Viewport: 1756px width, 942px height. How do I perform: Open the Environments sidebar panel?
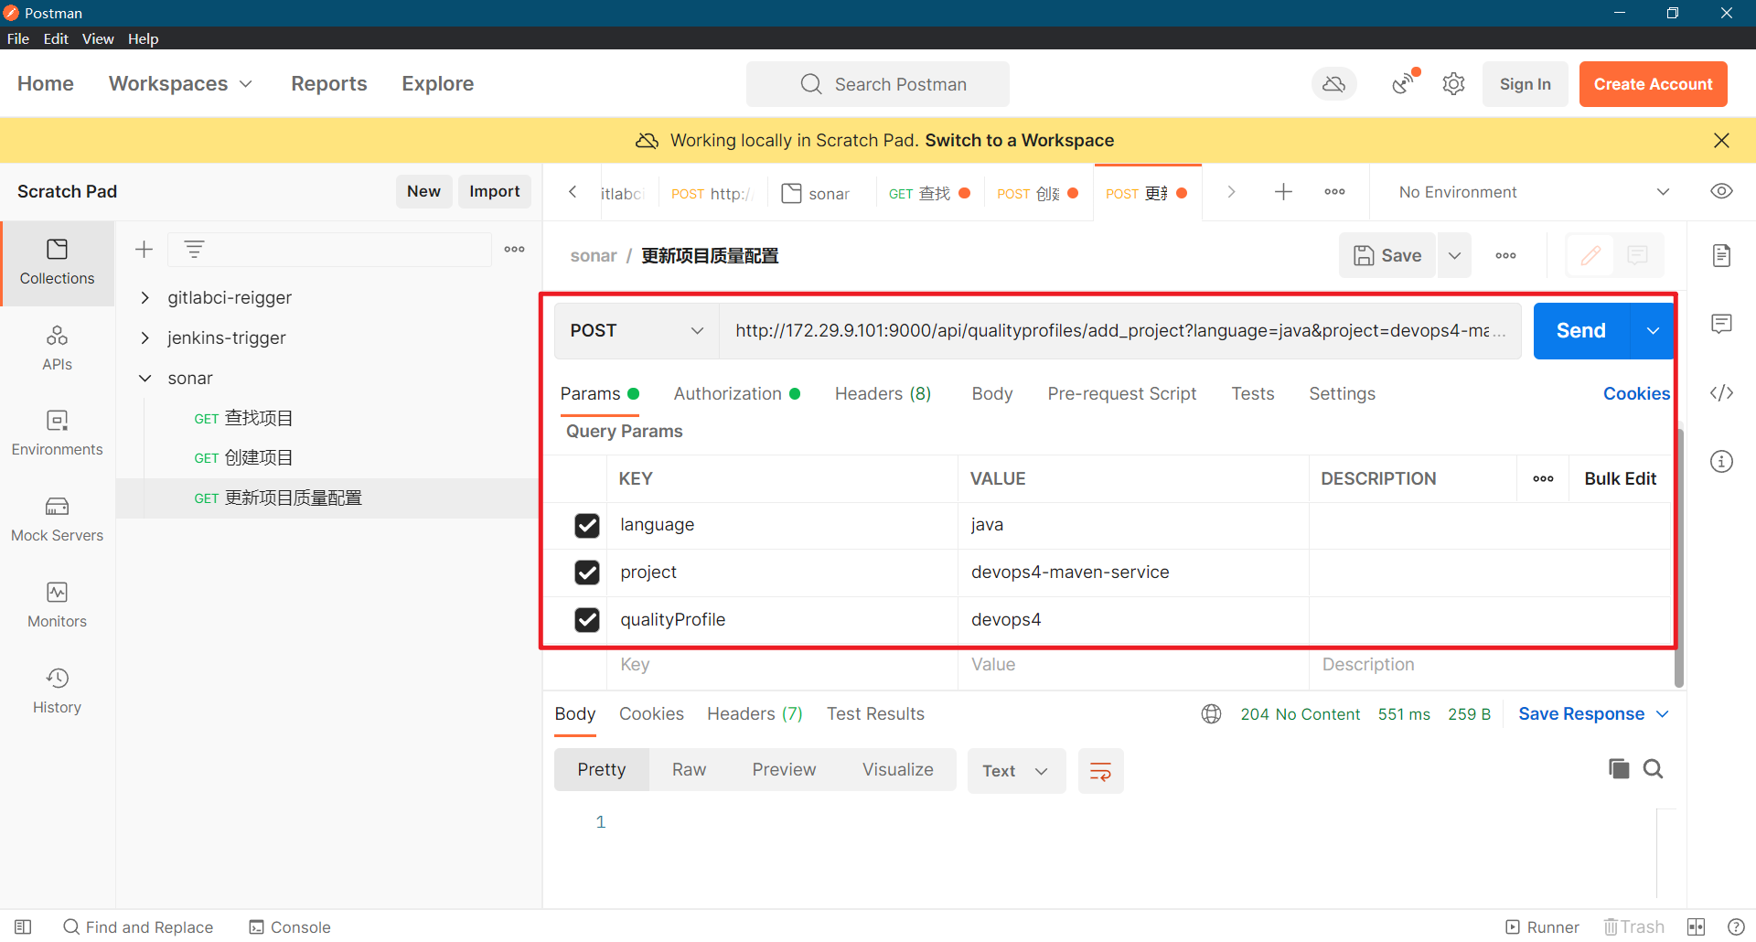tap(57, 434)
